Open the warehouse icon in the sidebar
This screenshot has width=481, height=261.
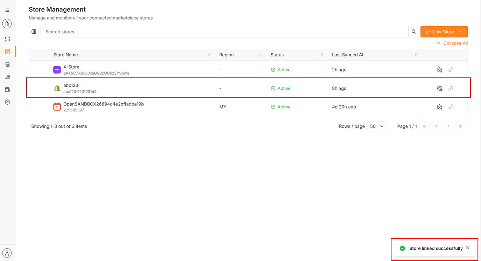(x=7, y=64)
